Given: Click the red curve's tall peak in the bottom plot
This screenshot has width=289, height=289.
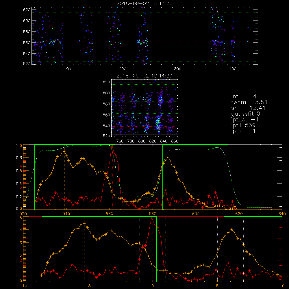Looking at the screenshot, I should click(152, 218).
